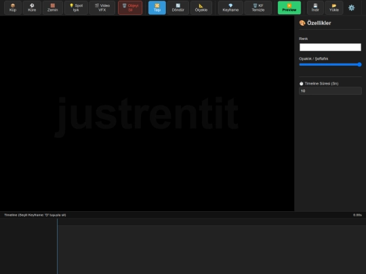Add a ground plane with Zemin
The width and height of the screenshot is (366, 274).
(52, 7)
